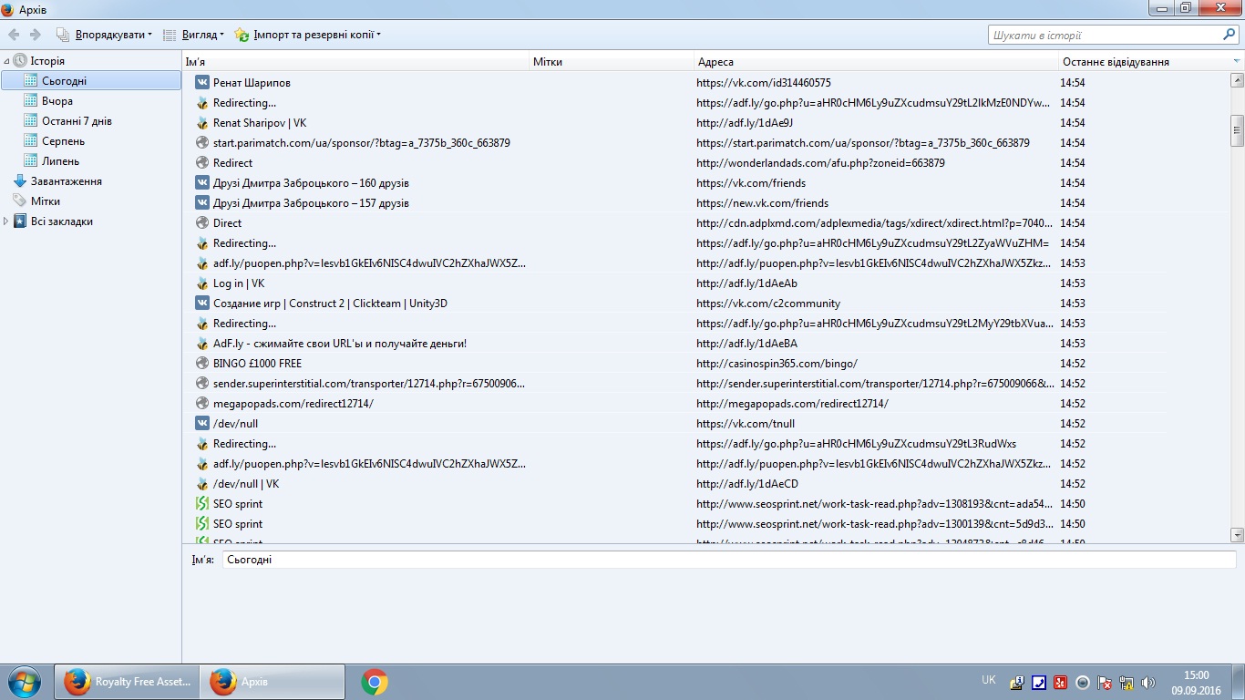The width and height of the screenshot is (1245, 700).
Task: Select Останні 7 днів in the history tree
Action: pos(77,121)
